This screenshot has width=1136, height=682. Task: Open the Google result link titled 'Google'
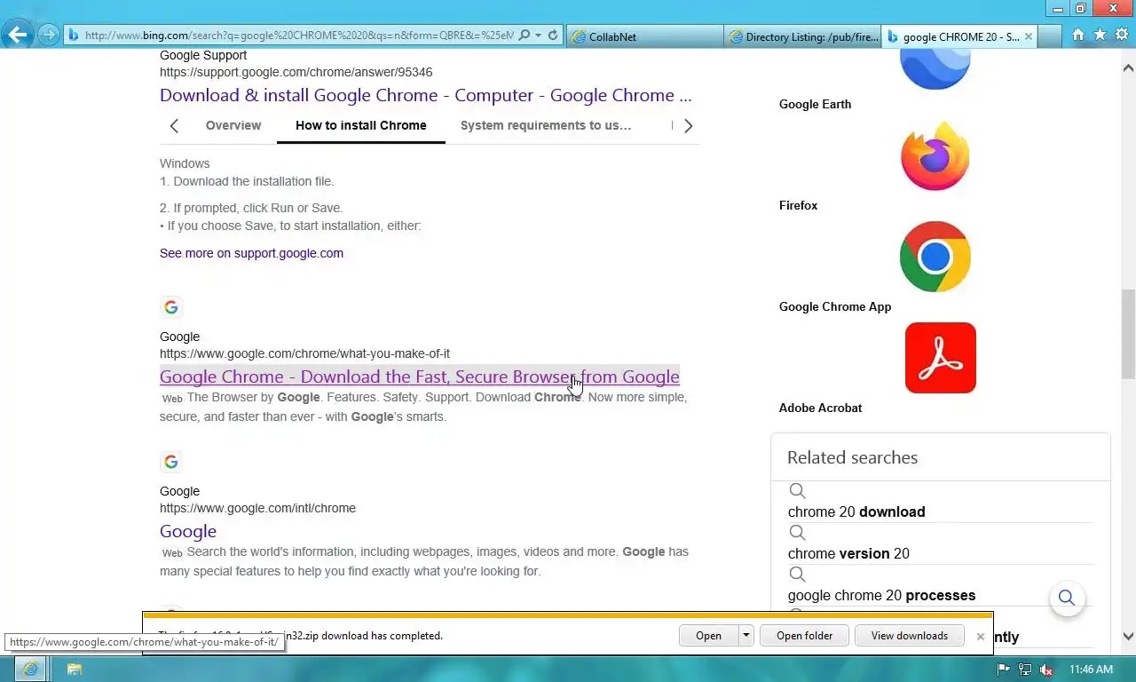click(x=188, y=531)
